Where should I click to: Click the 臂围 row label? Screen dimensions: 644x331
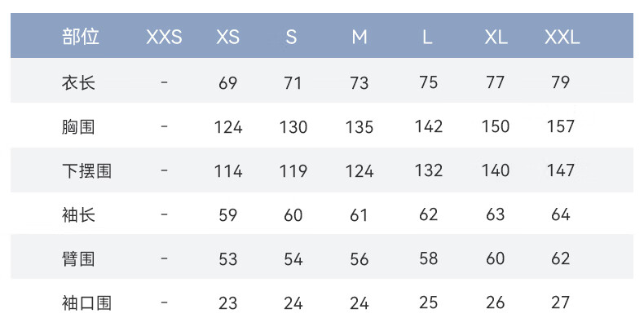[x=78, y=259]
